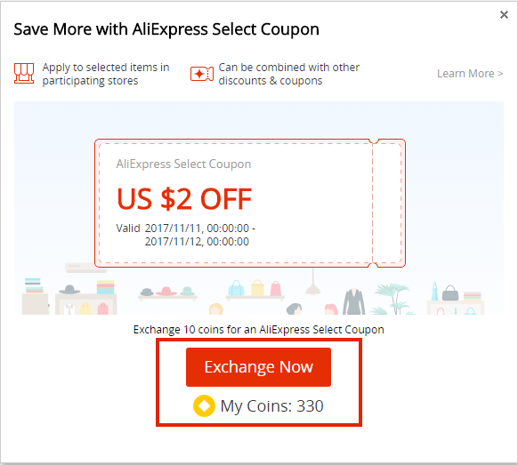518x465 pixels.
Task: Click the AliExpress Select Coupon label
Action: click(183, 164)
